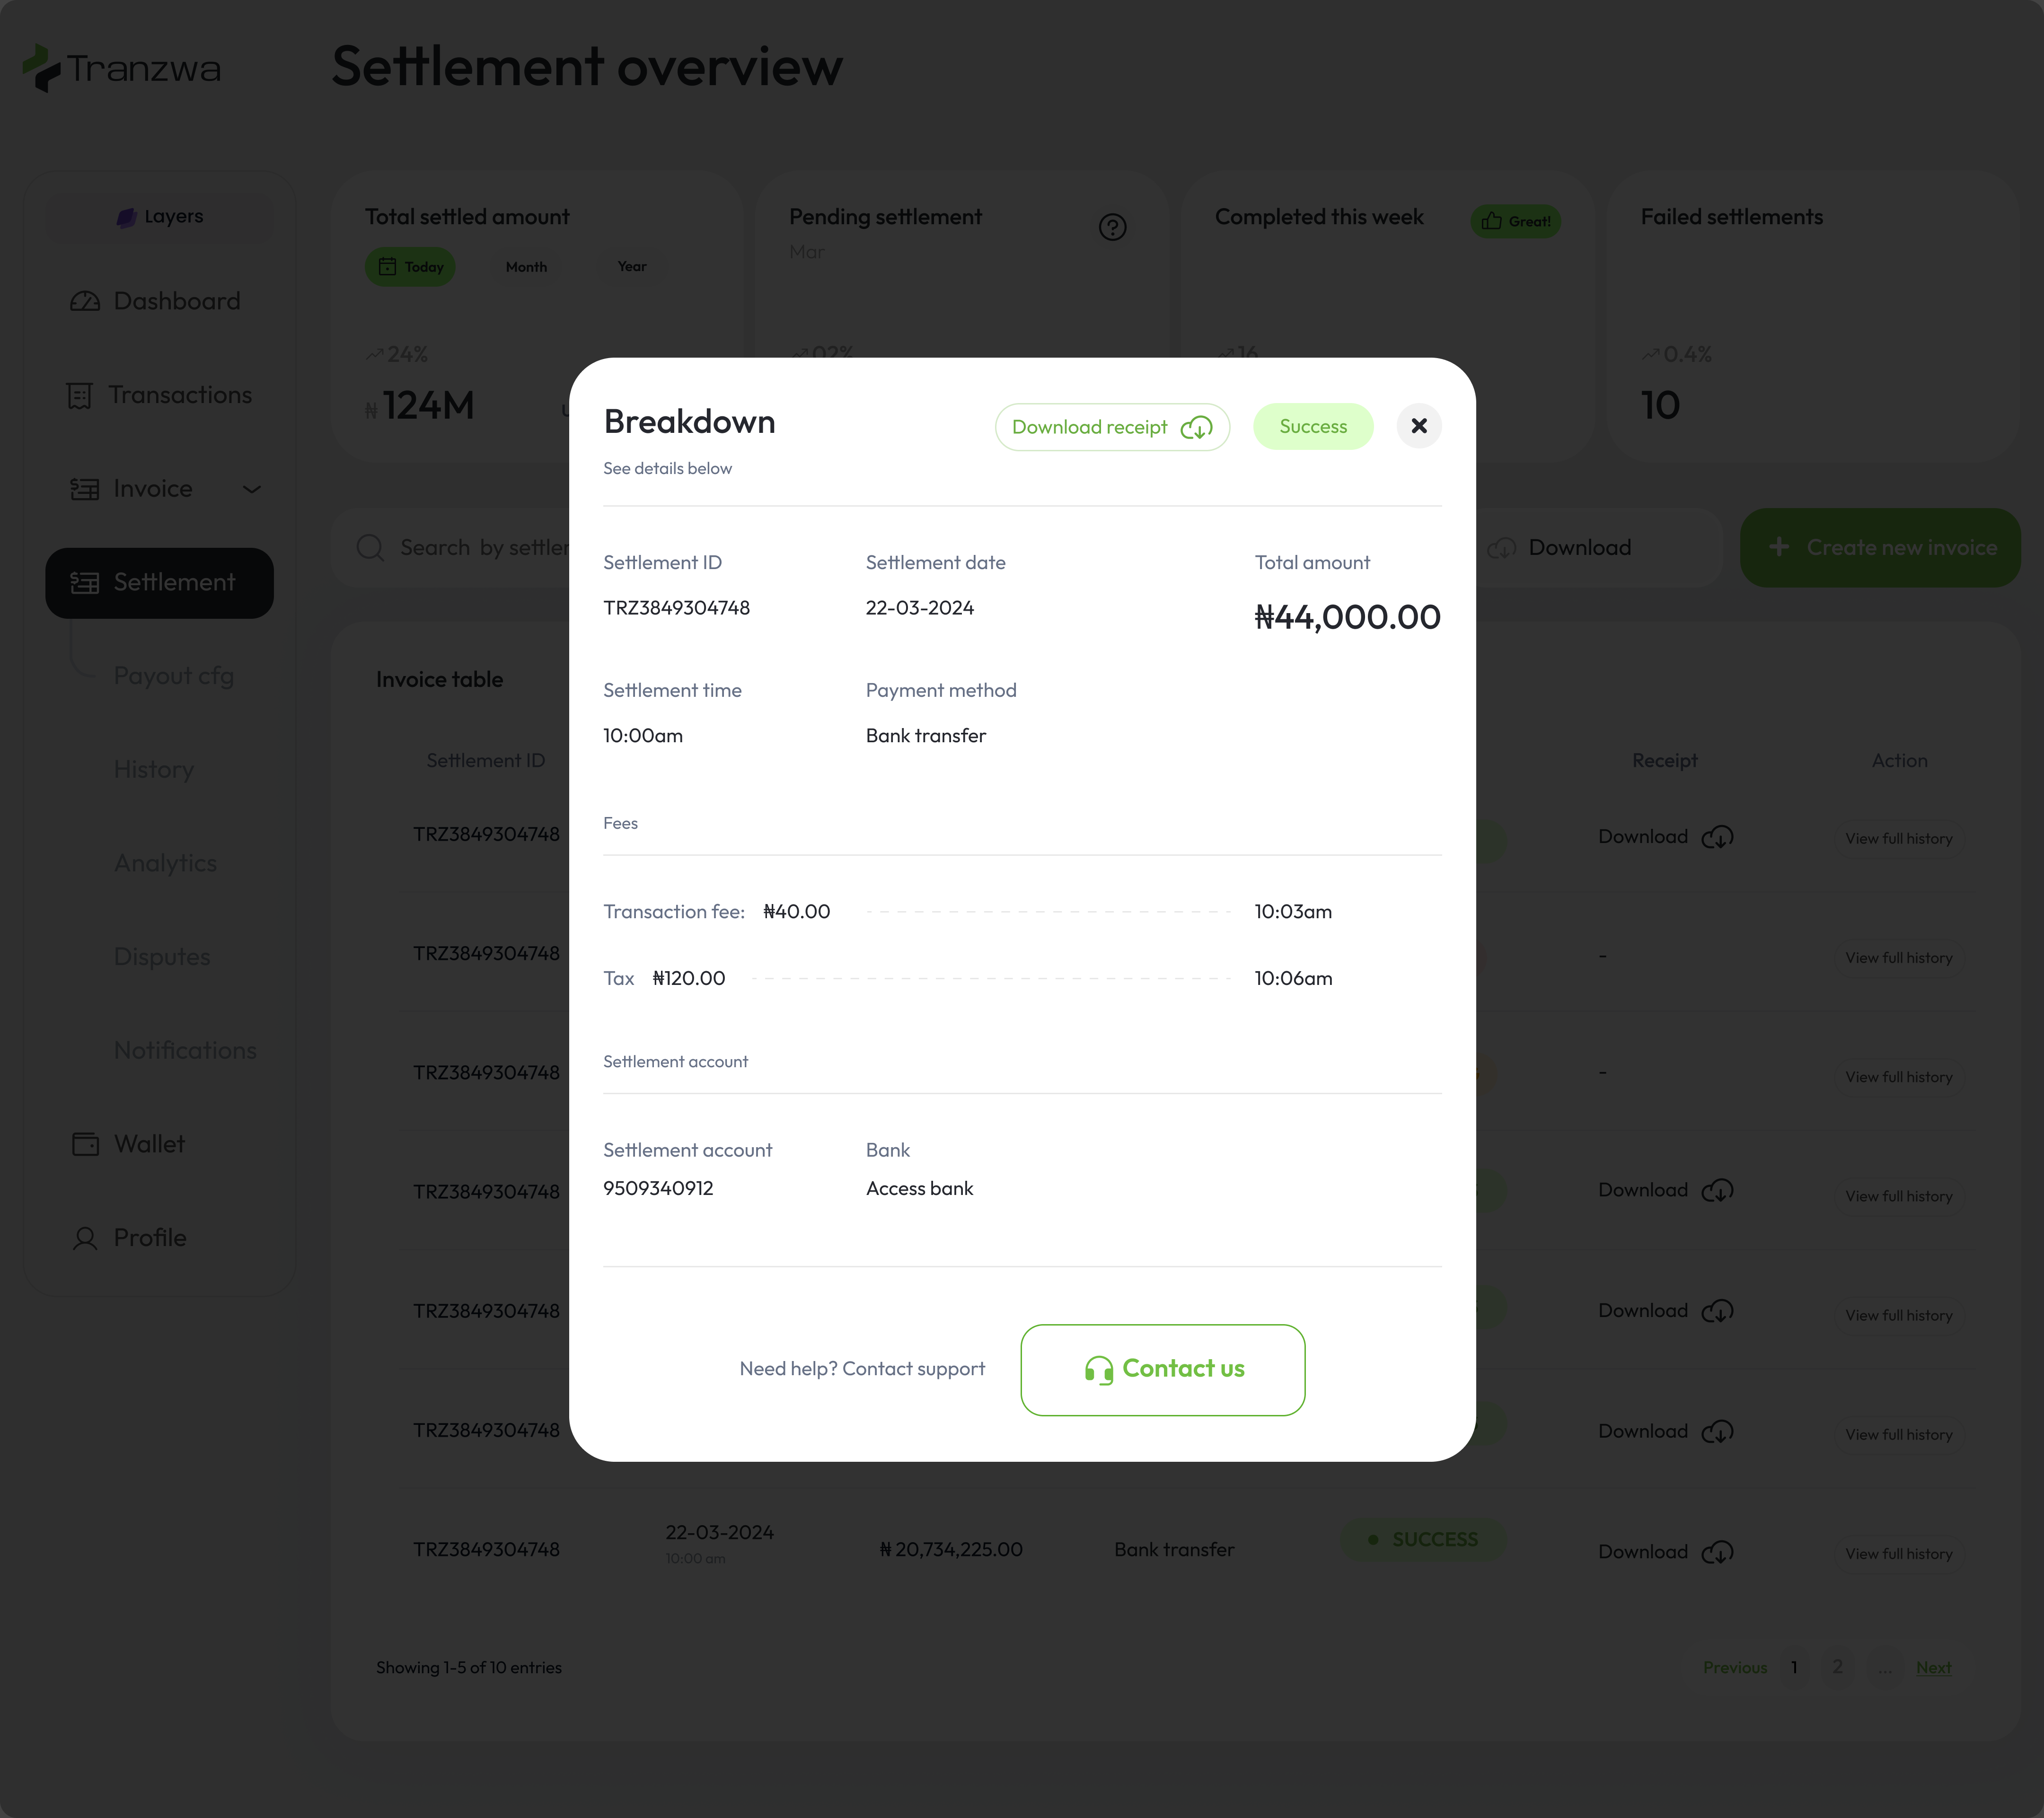
Task: Click the Pending settlement help icon
Action: click(1112, 227)
